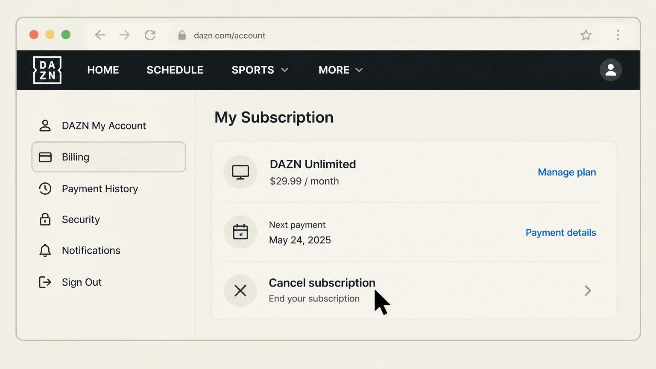
Task: Close window with red button
Action: point(34,35)
